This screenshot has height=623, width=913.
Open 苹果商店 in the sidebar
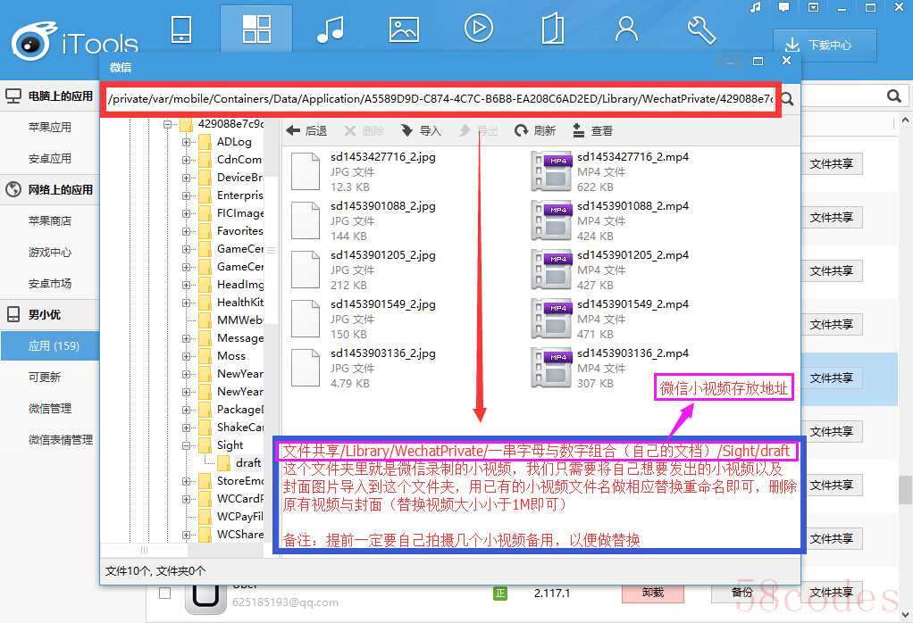click(x=50, y=221)
